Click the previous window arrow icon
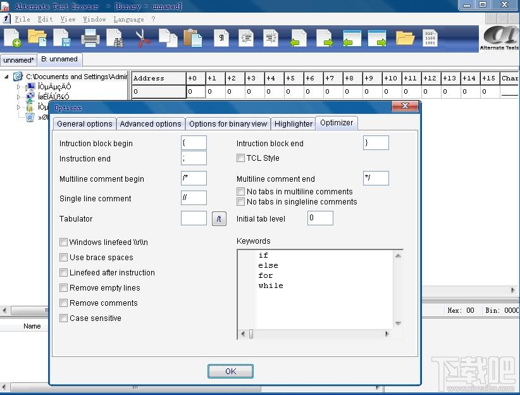 coord(352,38)
